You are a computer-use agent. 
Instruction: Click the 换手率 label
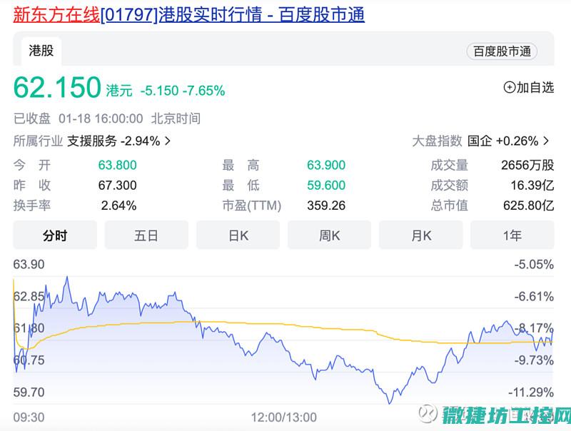point(32,206)
